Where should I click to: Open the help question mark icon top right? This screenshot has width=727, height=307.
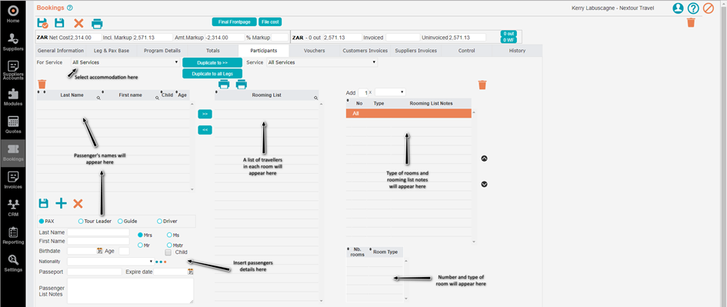692,8
